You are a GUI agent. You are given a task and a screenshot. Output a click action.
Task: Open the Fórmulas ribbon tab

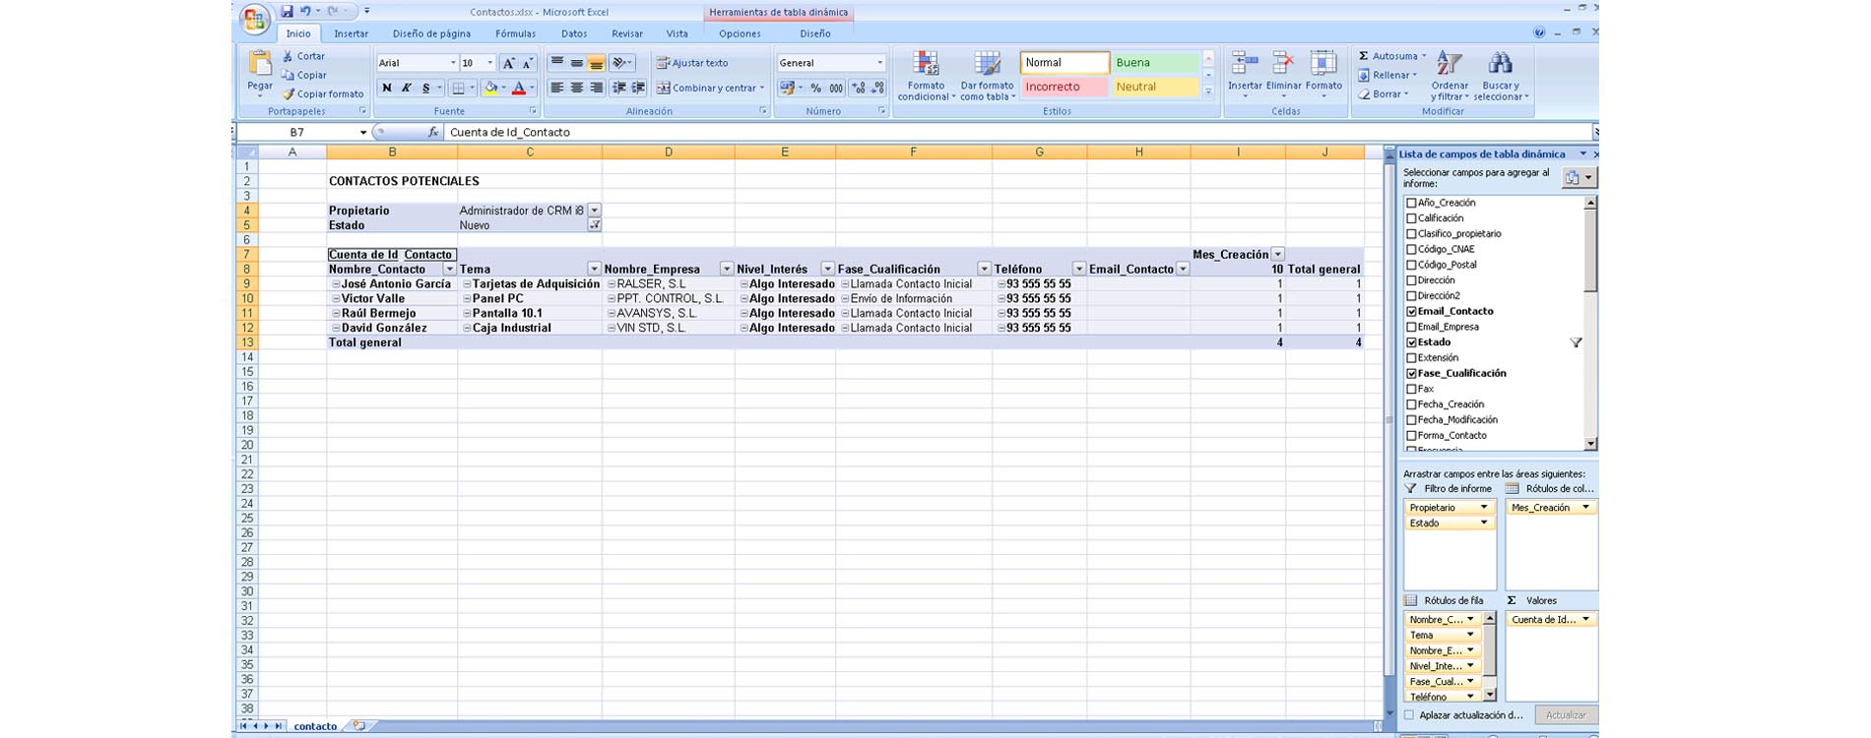[515, 33]
